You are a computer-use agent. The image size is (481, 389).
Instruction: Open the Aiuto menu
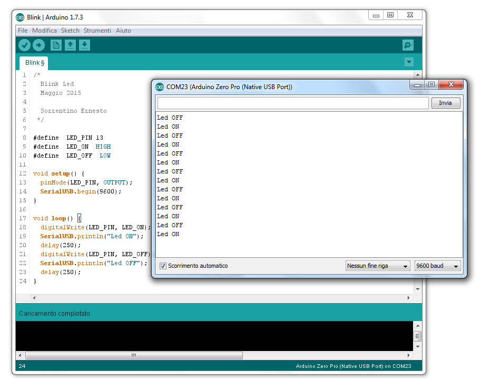(x=123, y=31)
